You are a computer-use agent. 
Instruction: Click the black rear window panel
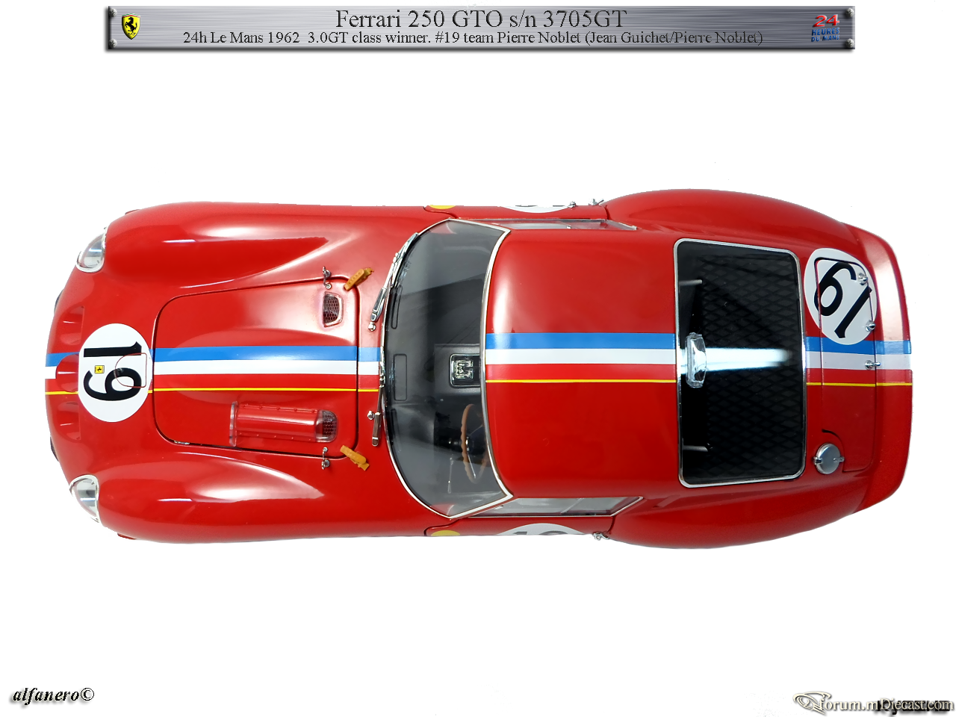[740, 363]
